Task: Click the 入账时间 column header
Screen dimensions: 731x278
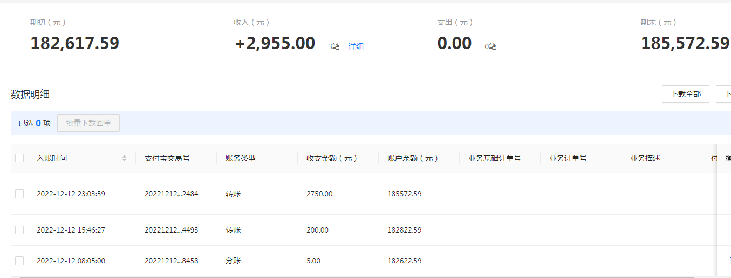Action: tap(52, 158)
